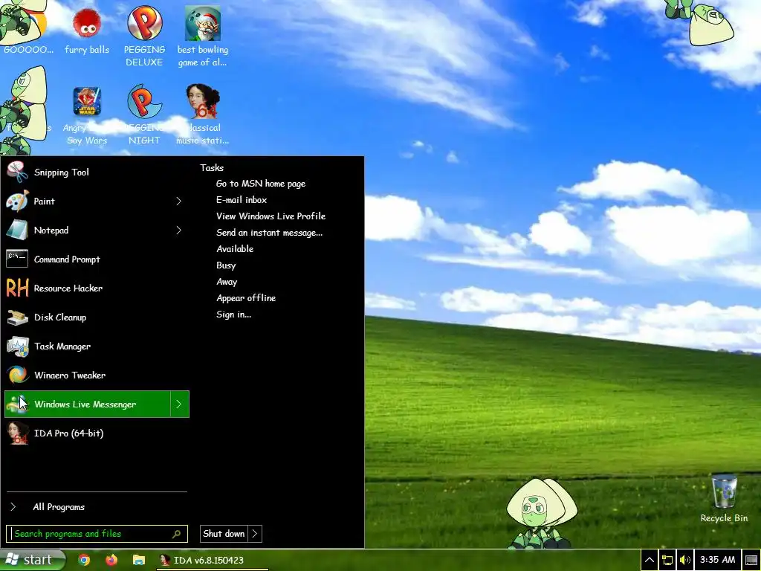Open Chrome from the taskbar
The height and width of the screenshot is (571, 761).
coord(84,560)
